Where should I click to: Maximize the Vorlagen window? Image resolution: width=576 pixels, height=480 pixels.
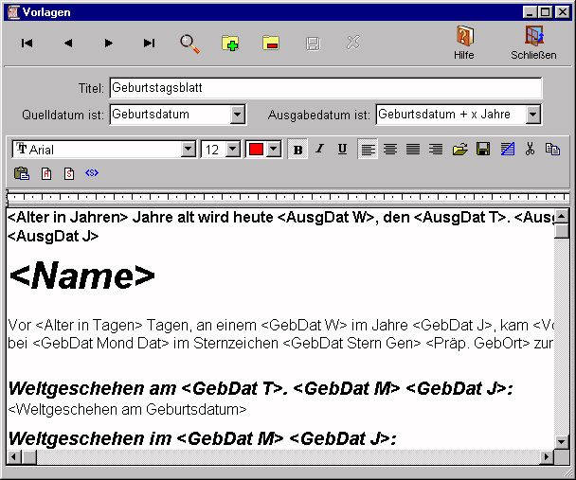click(x=545, y=12)
